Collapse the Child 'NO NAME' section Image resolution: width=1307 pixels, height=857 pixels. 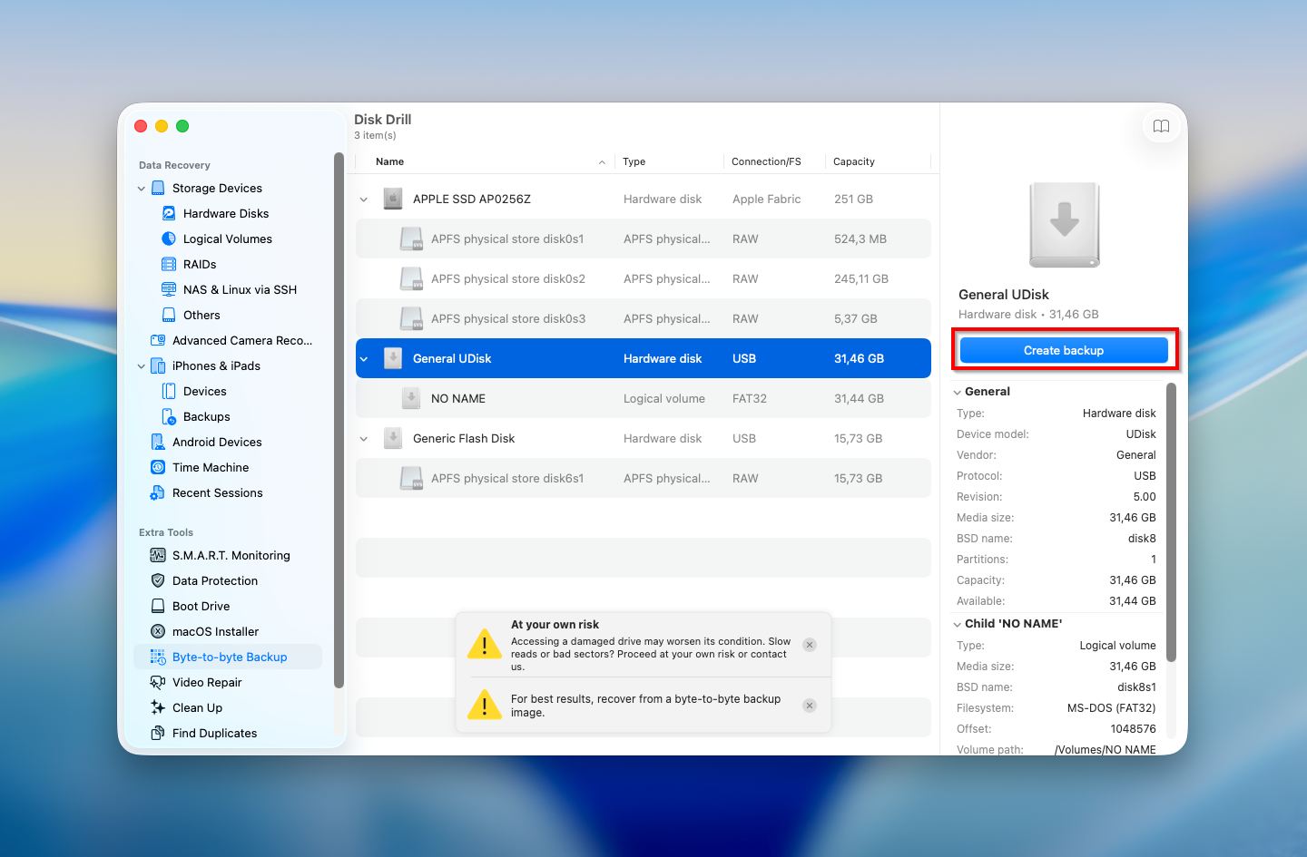click(957, 624)
